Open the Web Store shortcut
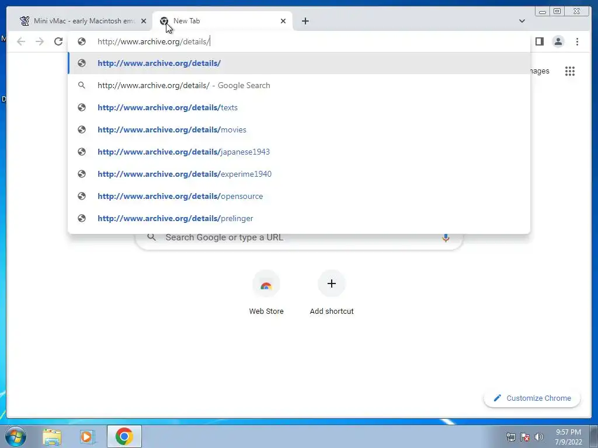 266,293
